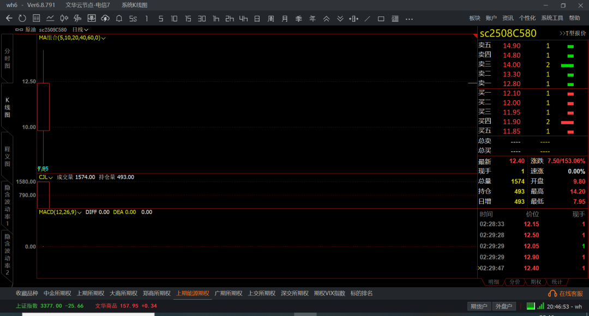This screenshot has width=589, height=316.
Task: Click the >>T型报价 link
Action: (x=573, y=33)
